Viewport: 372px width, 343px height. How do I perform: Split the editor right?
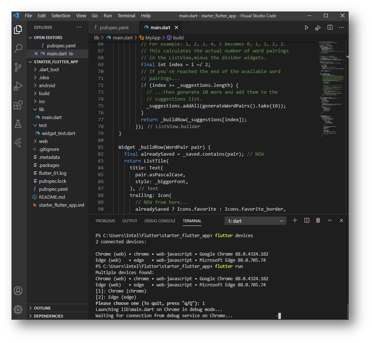point(330,28)
